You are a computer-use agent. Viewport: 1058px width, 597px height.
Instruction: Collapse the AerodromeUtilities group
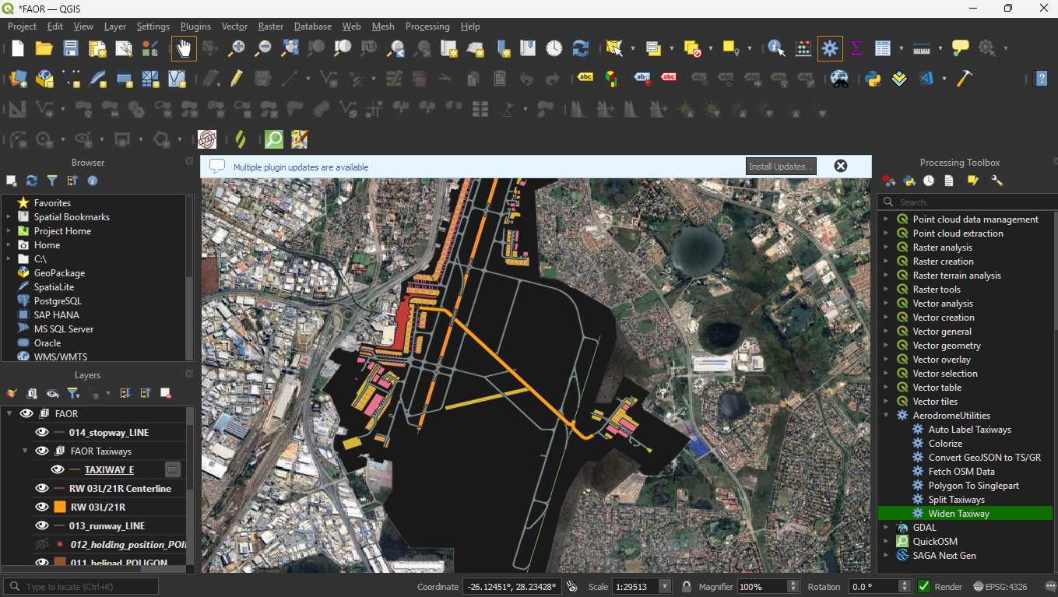[x=885, y=416]
